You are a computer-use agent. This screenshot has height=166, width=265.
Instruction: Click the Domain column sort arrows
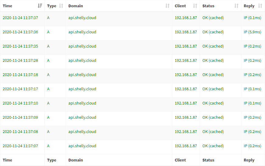pos(167,6)
